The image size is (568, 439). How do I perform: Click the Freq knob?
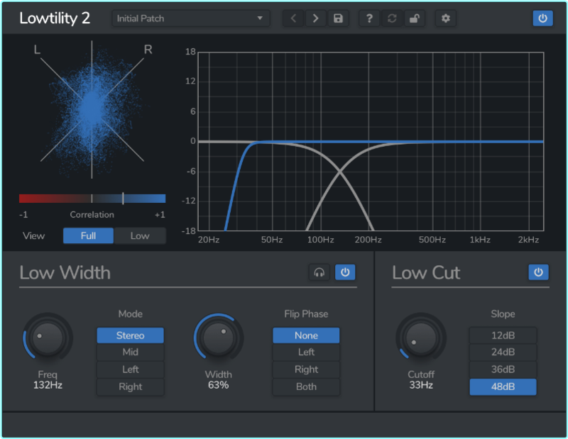point(48,338)
